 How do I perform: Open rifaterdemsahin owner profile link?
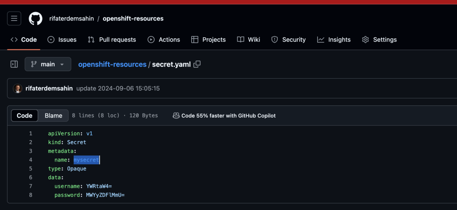pos(71,19)
